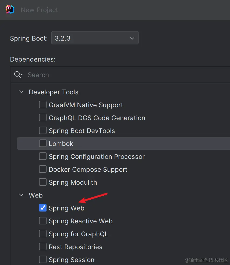Viewport: 230px width, 265px height.
Task: Click the "Spring Boot:" field label
Action: (29, 38)
